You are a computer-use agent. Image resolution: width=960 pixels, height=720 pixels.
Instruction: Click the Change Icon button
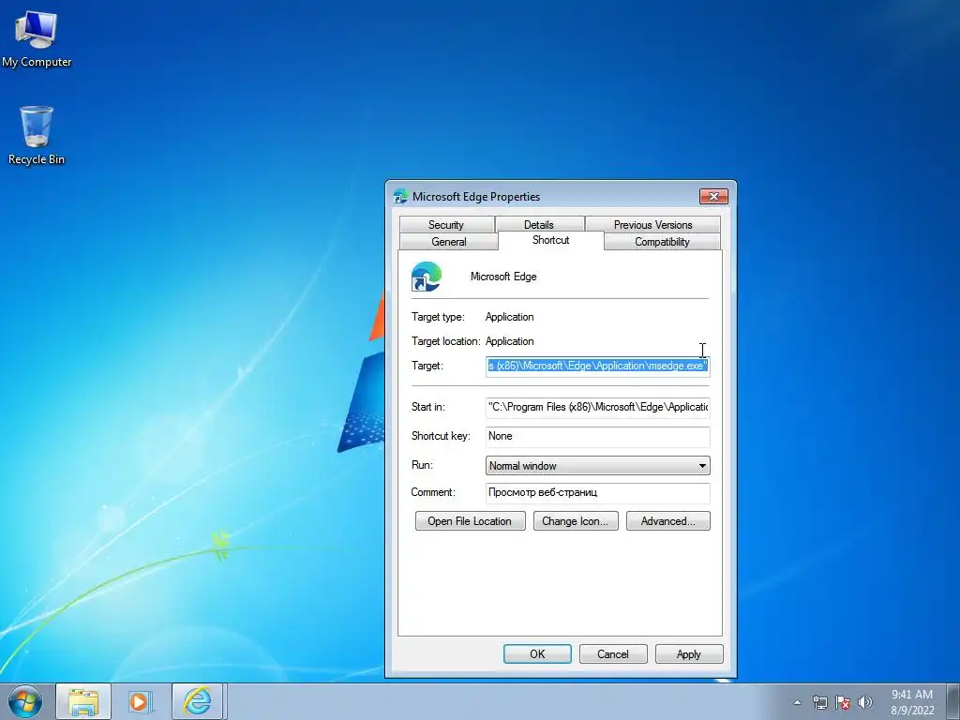[576, 521]
